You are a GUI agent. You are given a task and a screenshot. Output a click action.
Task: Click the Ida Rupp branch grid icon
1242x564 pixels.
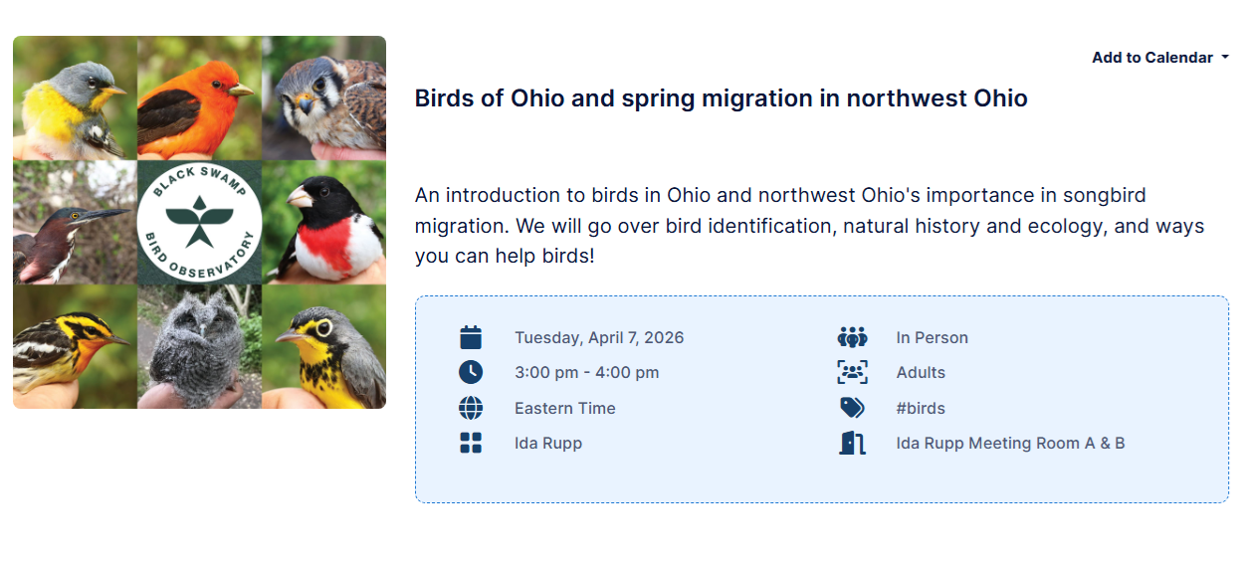point(471,443)
